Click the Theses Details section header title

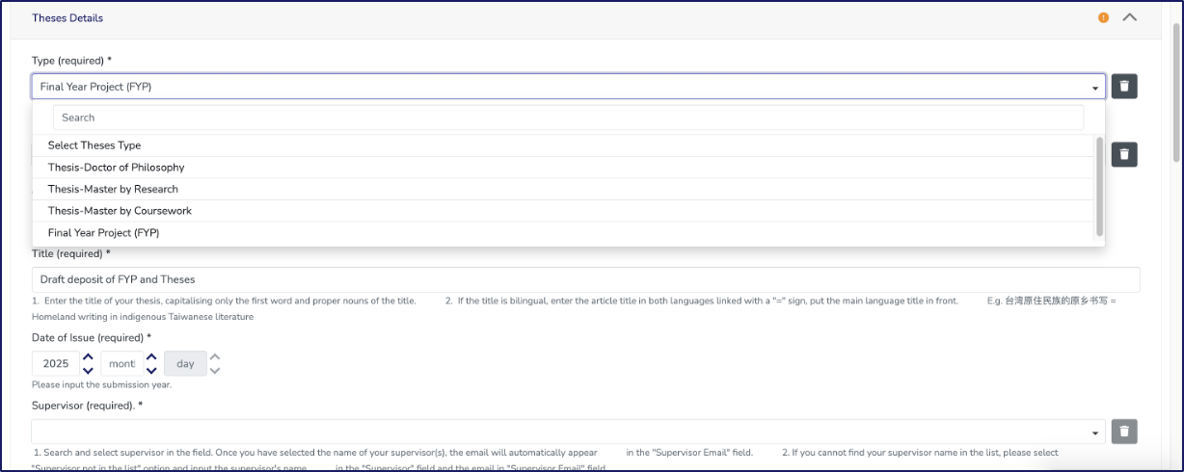(x=67, y=18)
